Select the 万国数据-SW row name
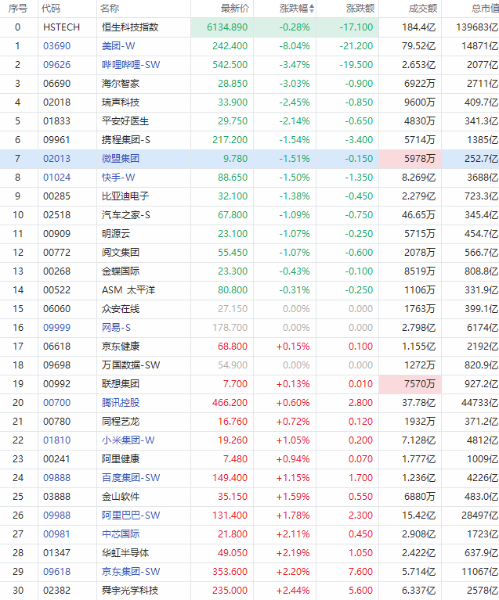The image size is (499, 600). point(131,365)
